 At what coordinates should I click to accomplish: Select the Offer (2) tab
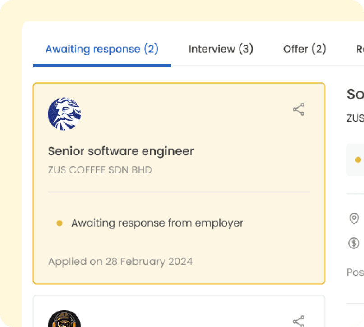pos(304,49)
